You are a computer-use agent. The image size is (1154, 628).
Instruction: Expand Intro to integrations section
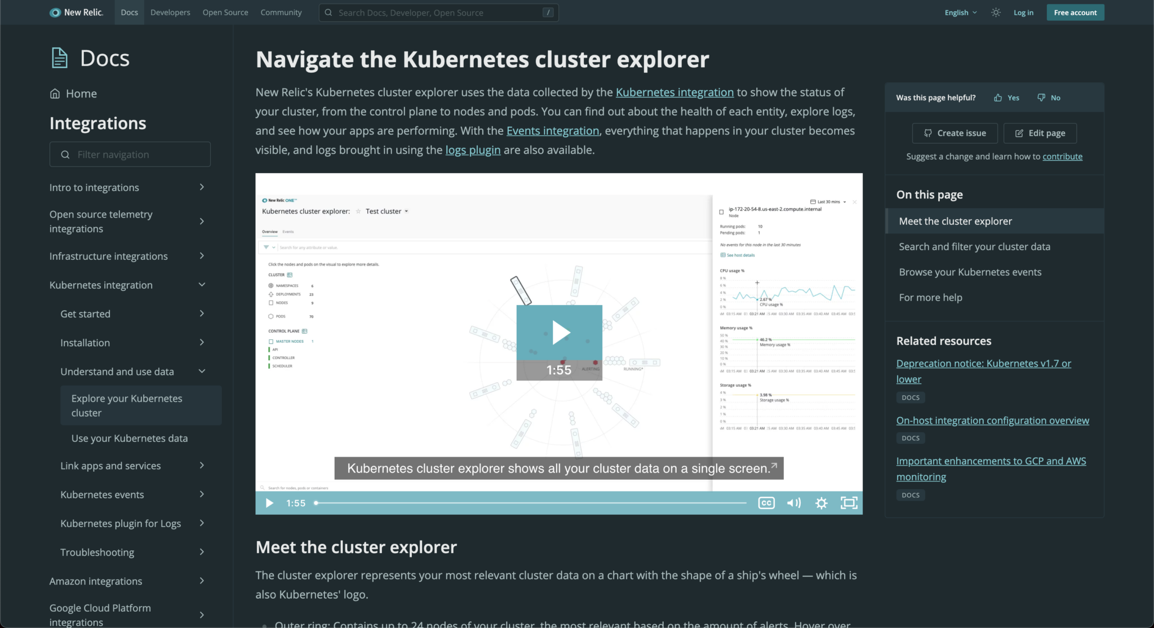[202, 187]
